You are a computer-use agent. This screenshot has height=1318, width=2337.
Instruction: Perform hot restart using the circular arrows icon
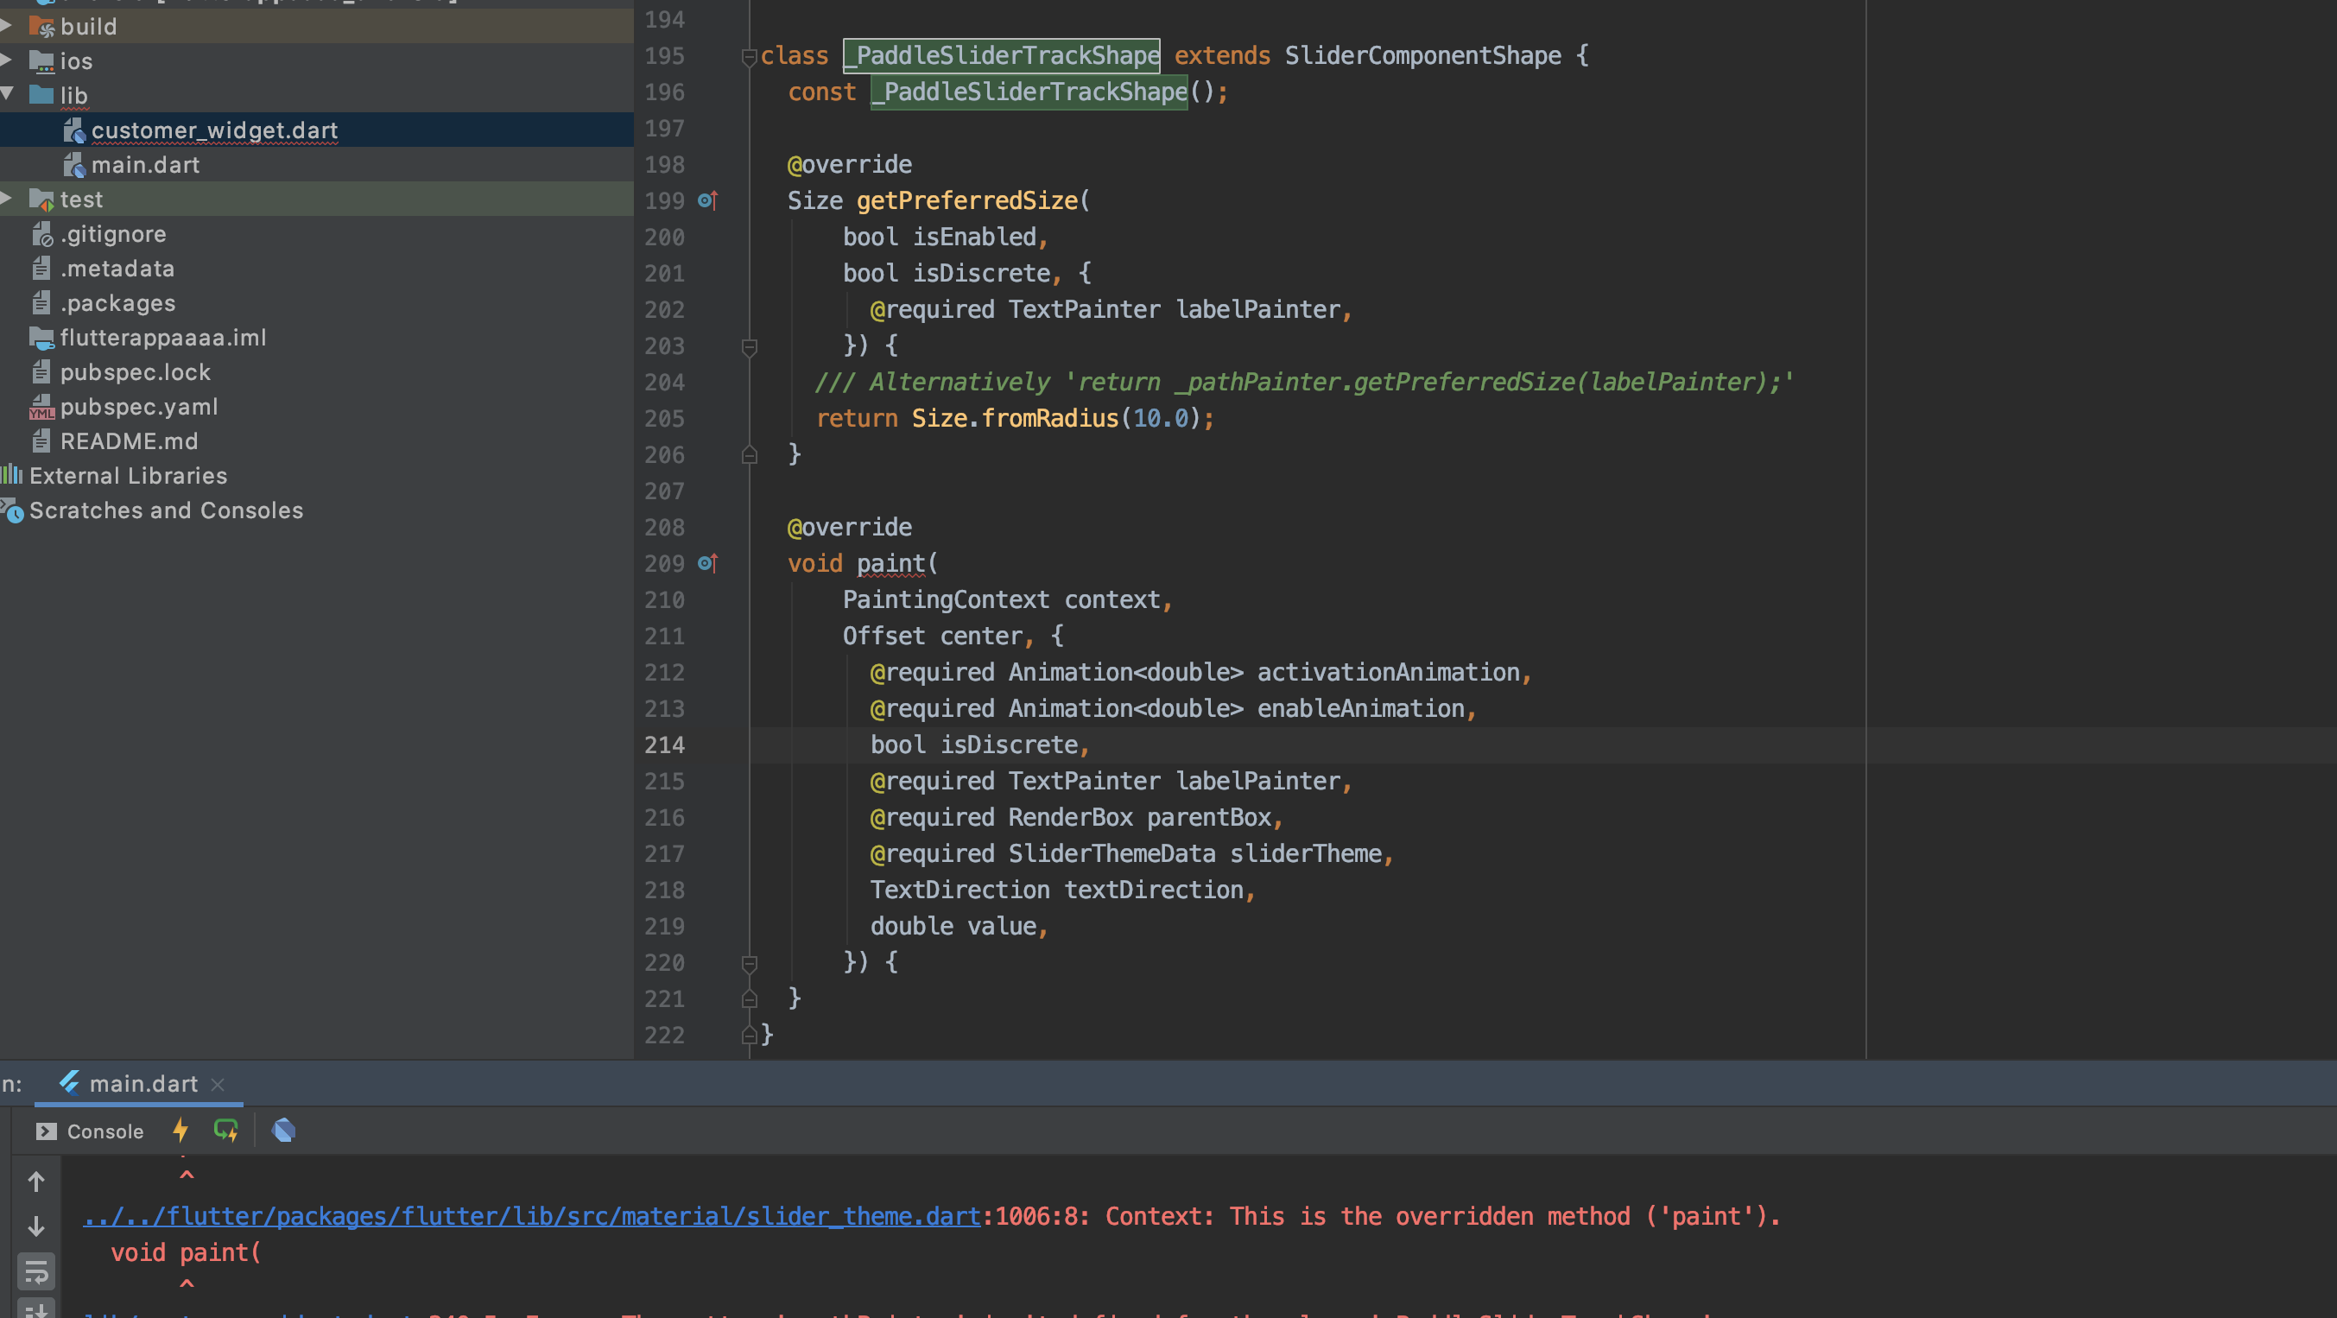point(226,1131)
